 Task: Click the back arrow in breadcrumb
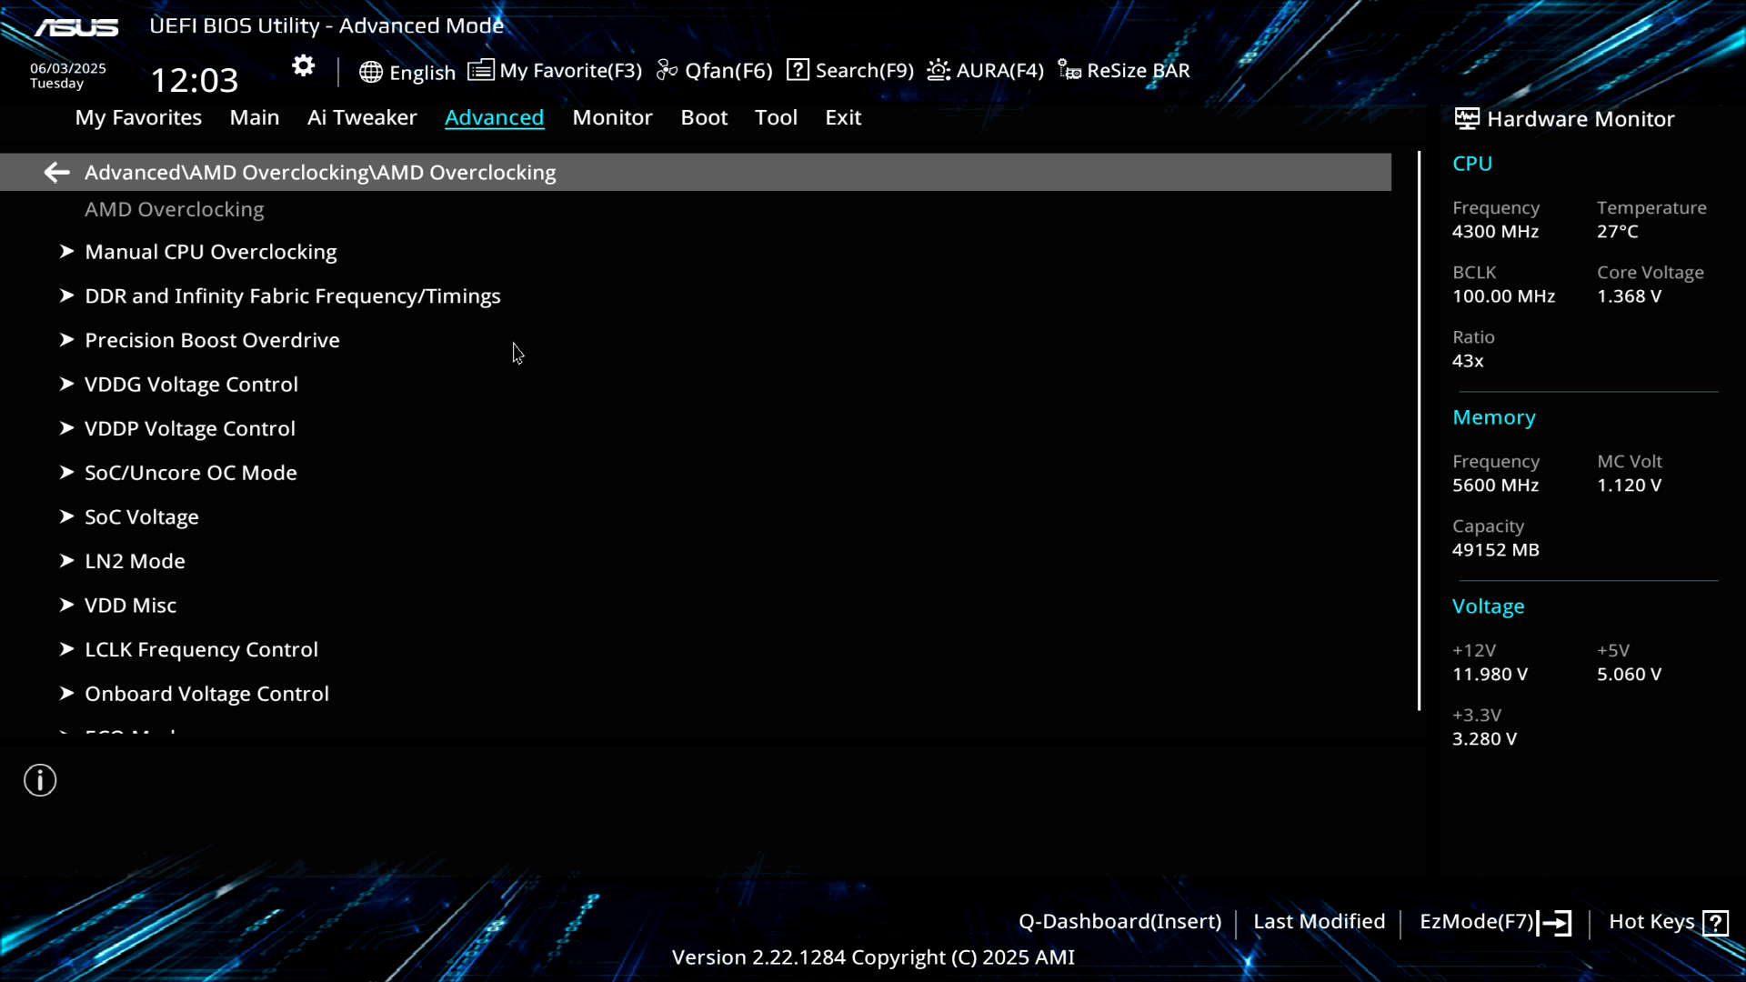(x=56, y=172)
